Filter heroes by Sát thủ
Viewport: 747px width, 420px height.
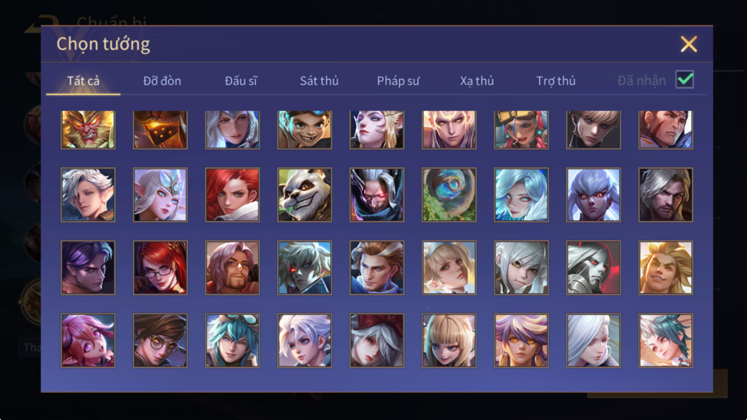319,81
